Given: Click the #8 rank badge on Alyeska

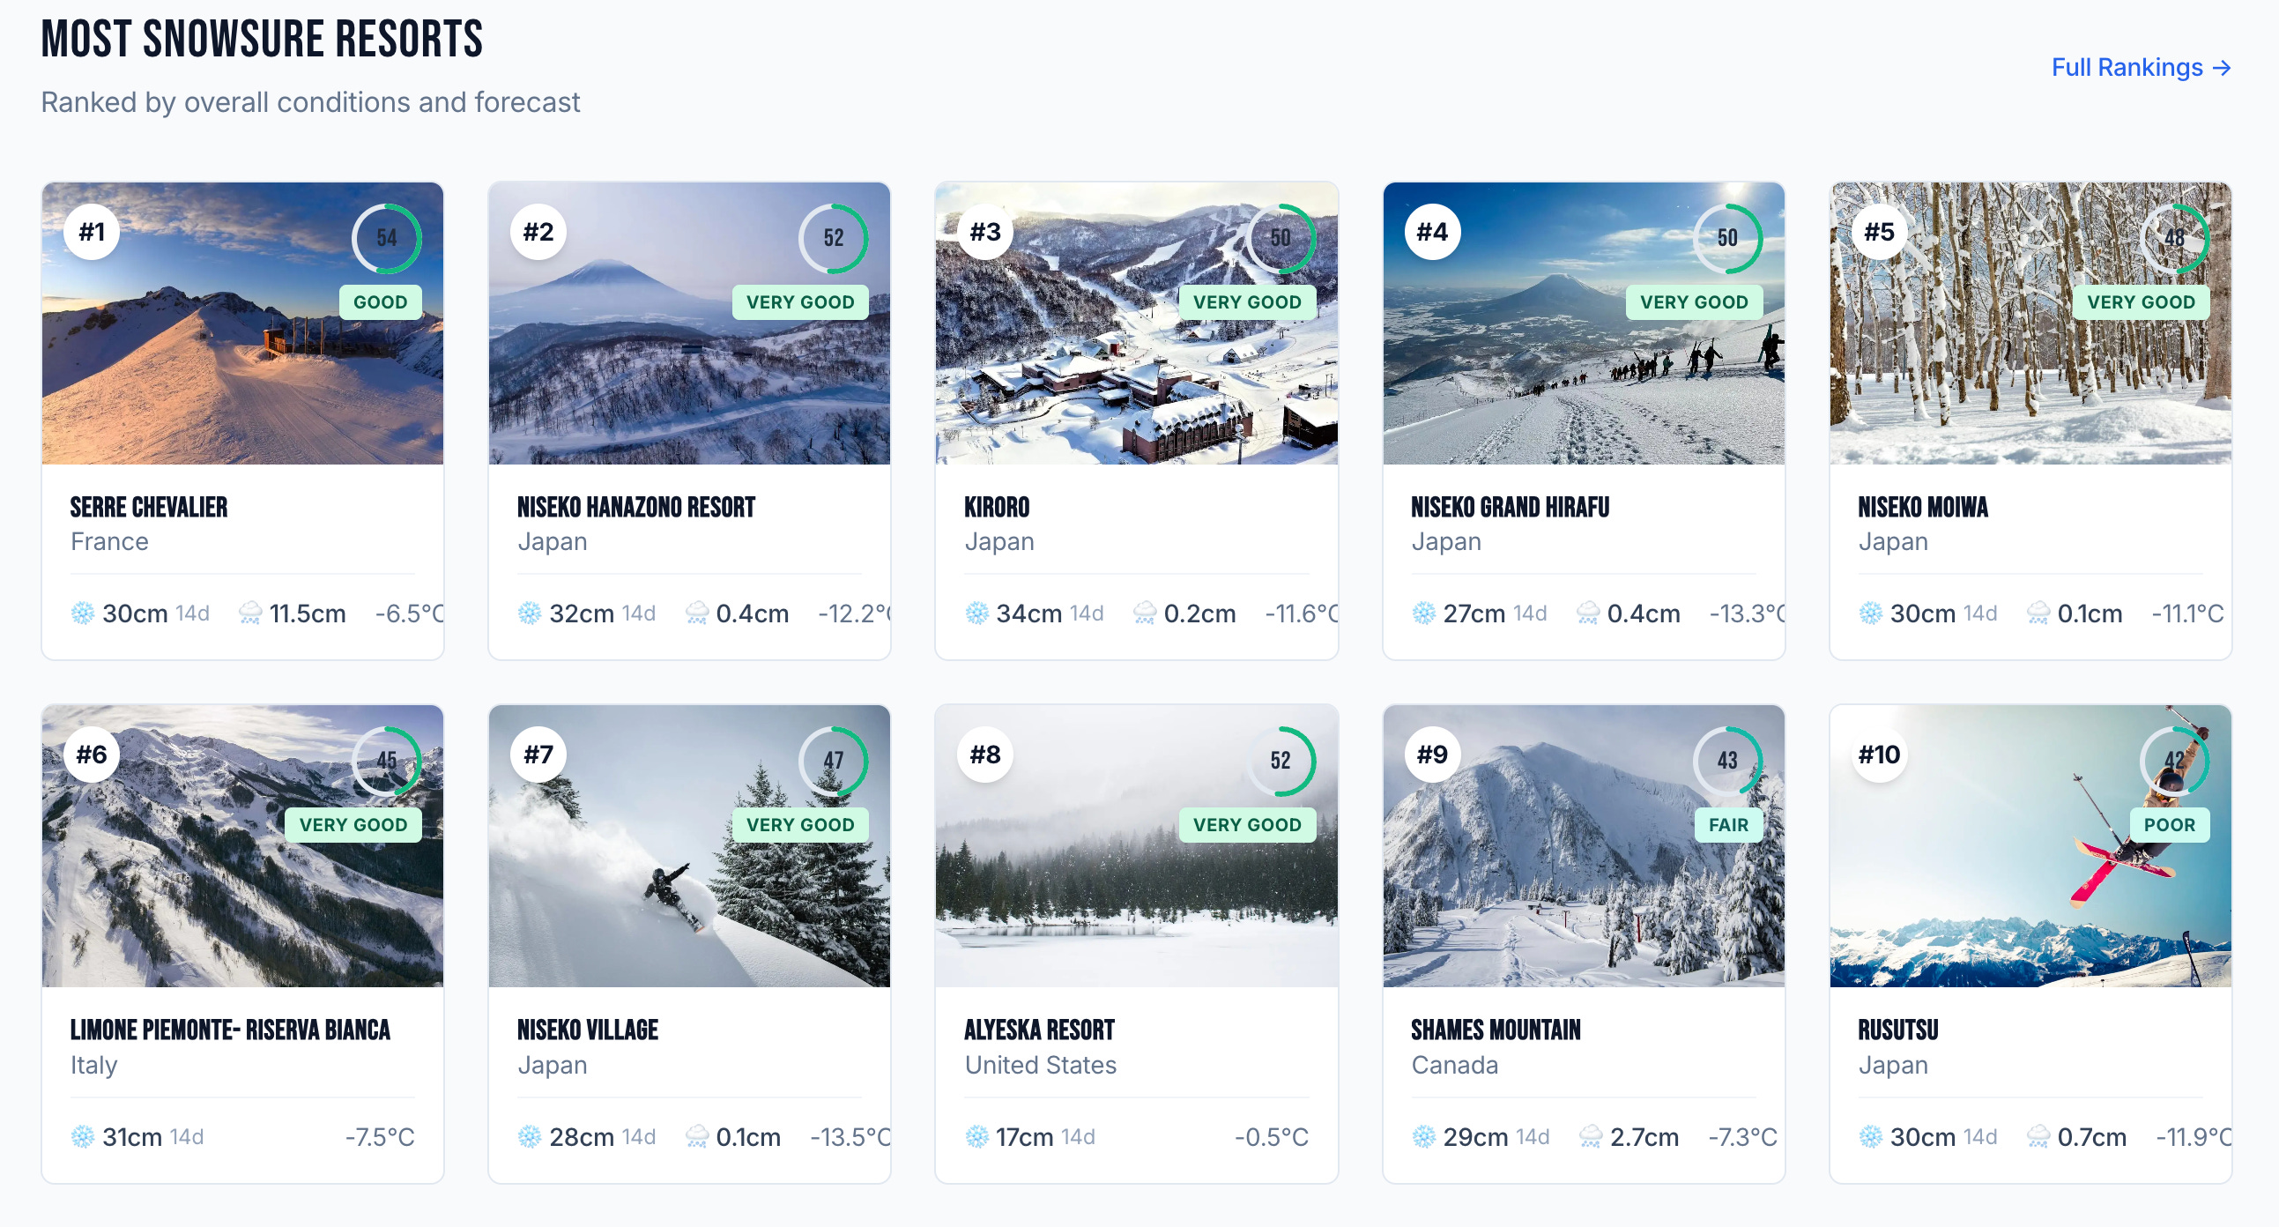Looking at the screenshot, I should coord(984,755).
